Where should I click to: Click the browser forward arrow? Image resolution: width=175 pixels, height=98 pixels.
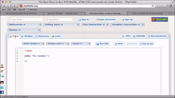8,6
